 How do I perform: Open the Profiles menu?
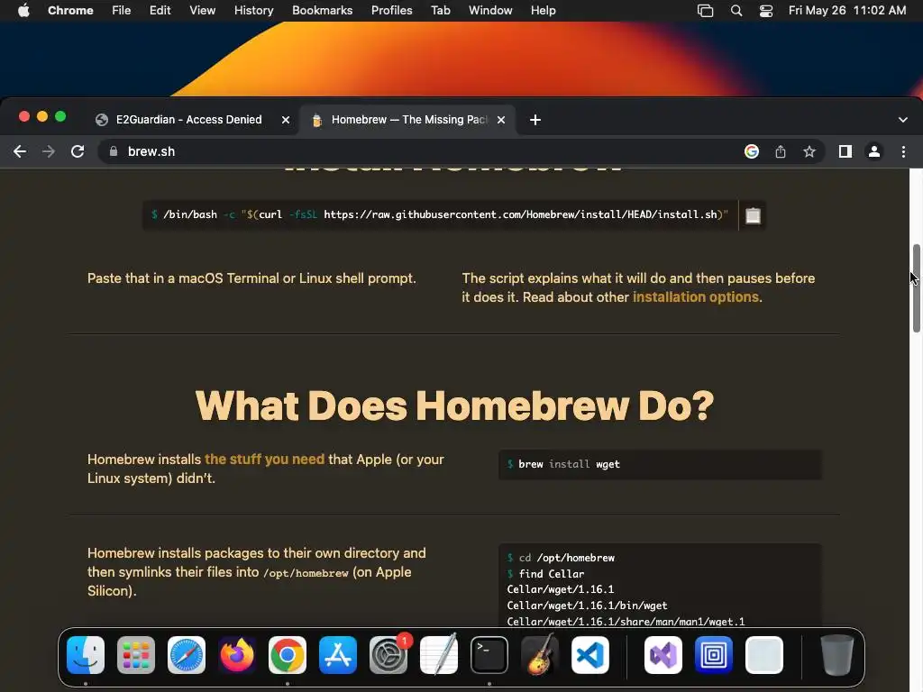[391, 11]
